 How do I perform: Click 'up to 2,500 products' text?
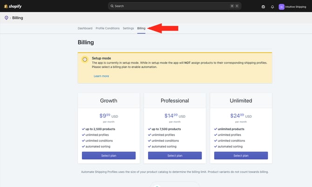point(100,129)
